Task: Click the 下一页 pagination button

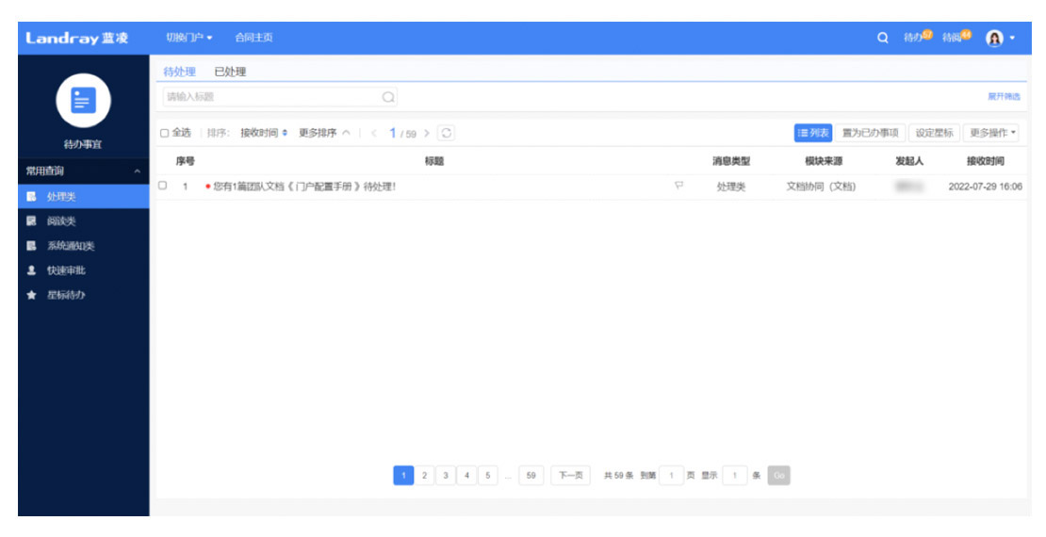Action: (x=571, y=476)
